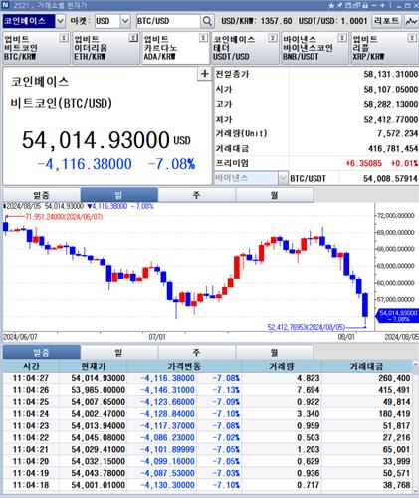Click the duplicate-window icon in title bar
The width and height of the screenshot is (419, 498).
[356, 5]
